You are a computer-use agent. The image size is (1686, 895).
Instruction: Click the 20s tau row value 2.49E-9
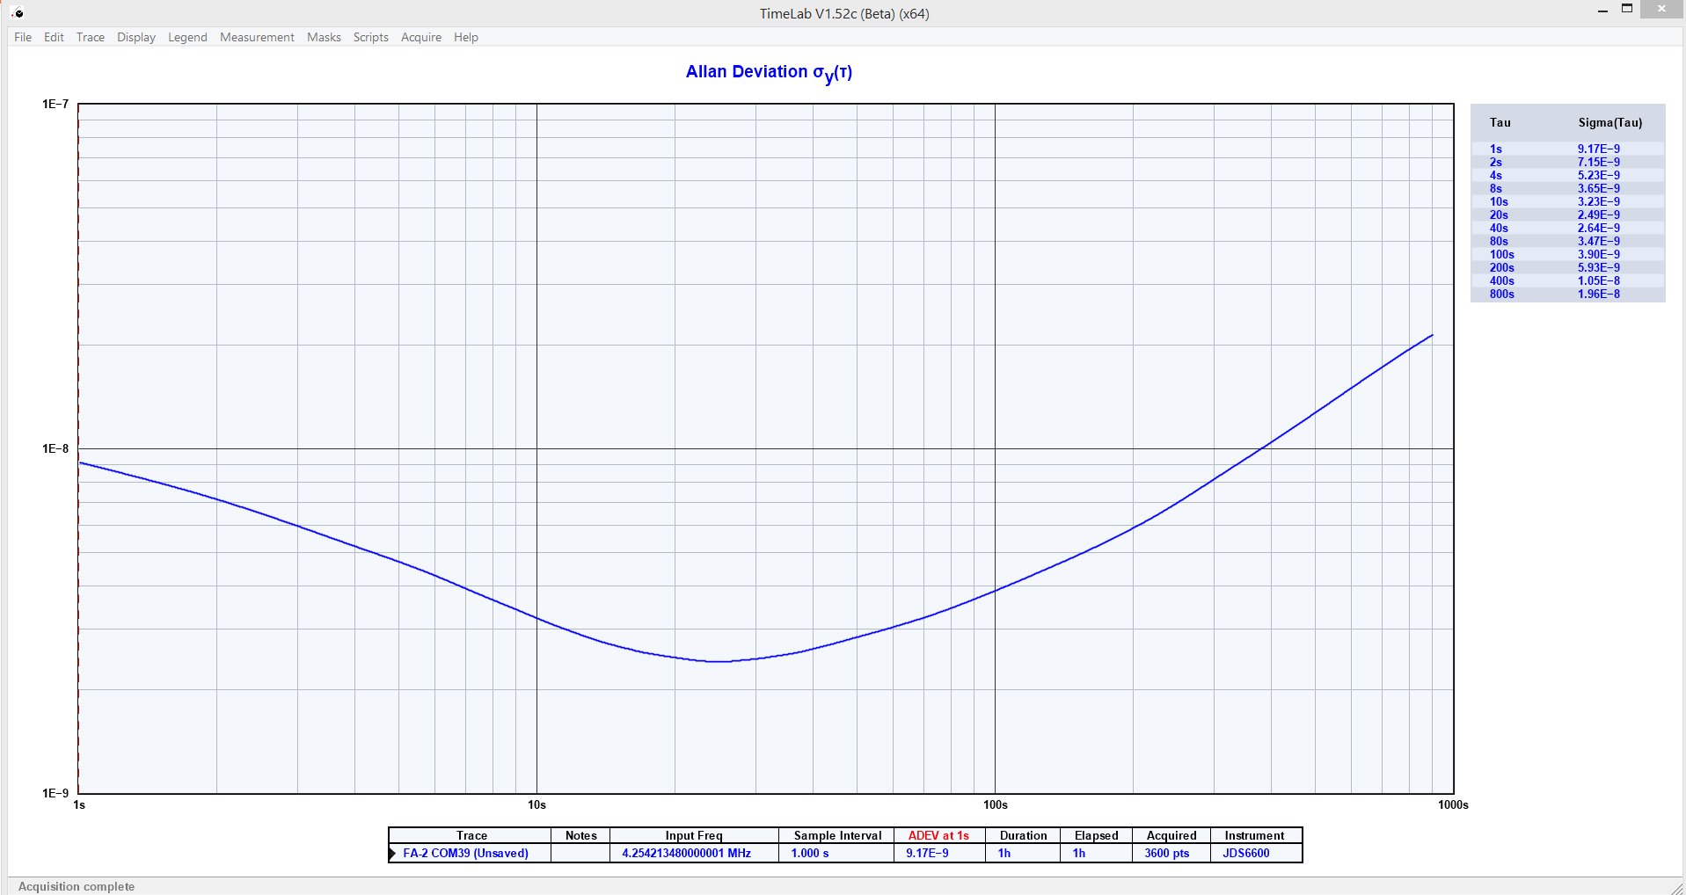point(1598,215)
